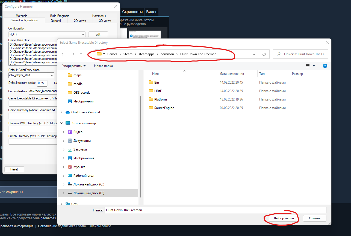Screen dimensions: 351x236
Task: Expand the Документы tree node
Action: [x=64, y=141]
